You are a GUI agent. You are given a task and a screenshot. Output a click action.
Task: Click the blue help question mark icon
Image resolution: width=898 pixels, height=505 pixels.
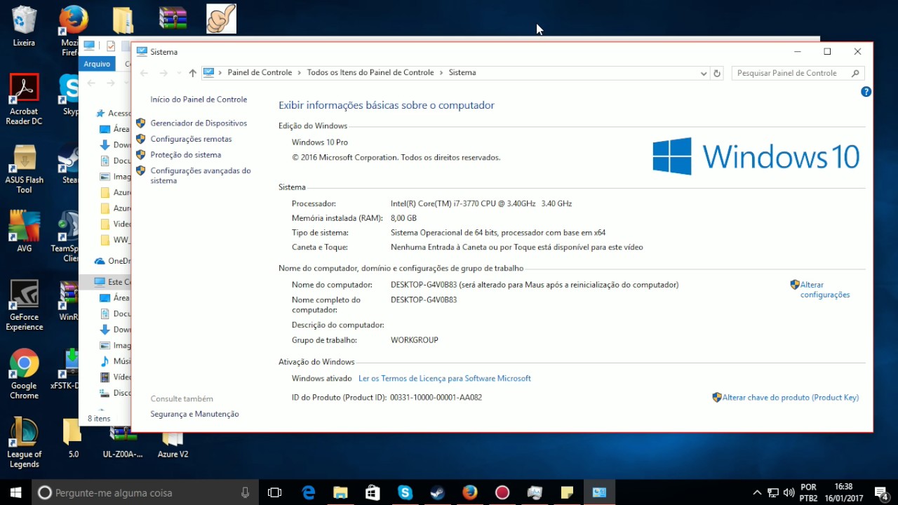point(866,92)
